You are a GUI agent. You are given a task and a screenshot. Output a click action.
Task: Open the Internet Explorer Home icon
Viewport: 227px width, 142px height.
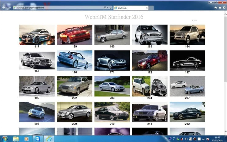[x=215, y=7]
